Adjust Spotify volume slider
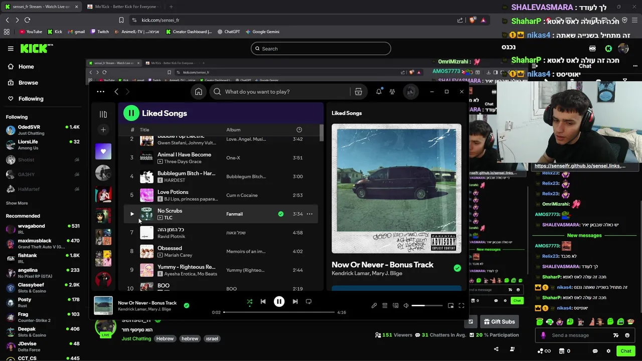This screenshot has width=642, height=361. (x=427, y=305)
